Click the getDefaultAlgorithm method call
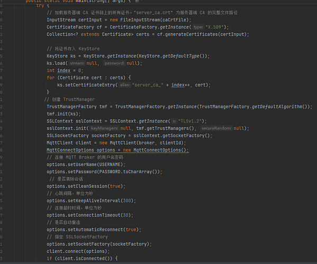 coord(278,106)
